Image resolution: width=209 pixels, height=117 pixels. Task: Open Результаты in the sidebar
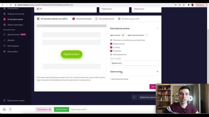pyautogui.click(x=13, y=8)
